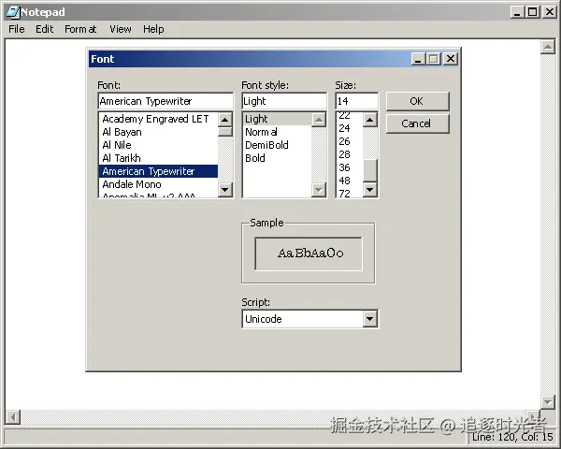This screenshot has height=449, width=561.
Task: Click Notepad vertical scroll up arrow
Action: (547, 47)
